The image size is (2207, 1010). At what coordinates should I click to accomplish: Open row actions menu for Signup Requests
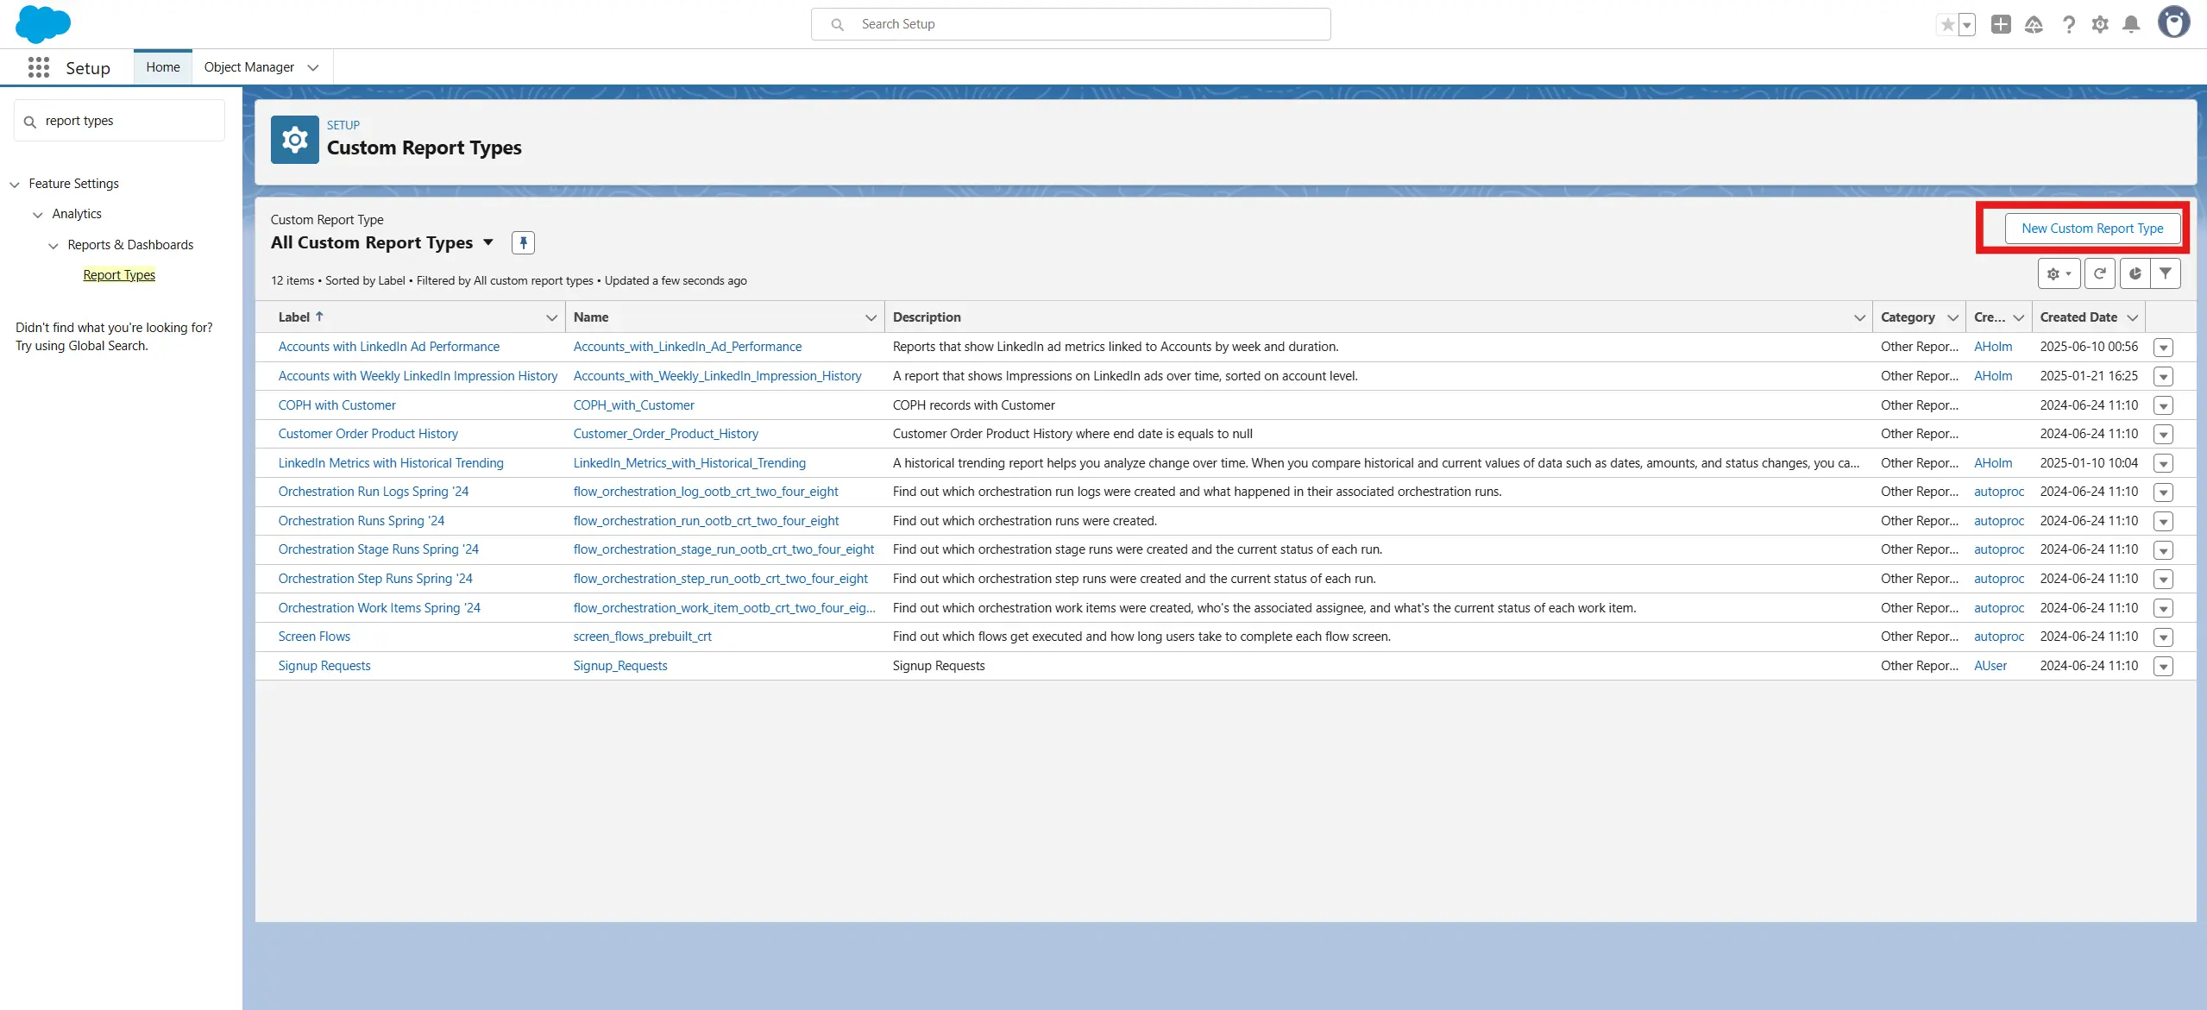tap(2163, 666)
